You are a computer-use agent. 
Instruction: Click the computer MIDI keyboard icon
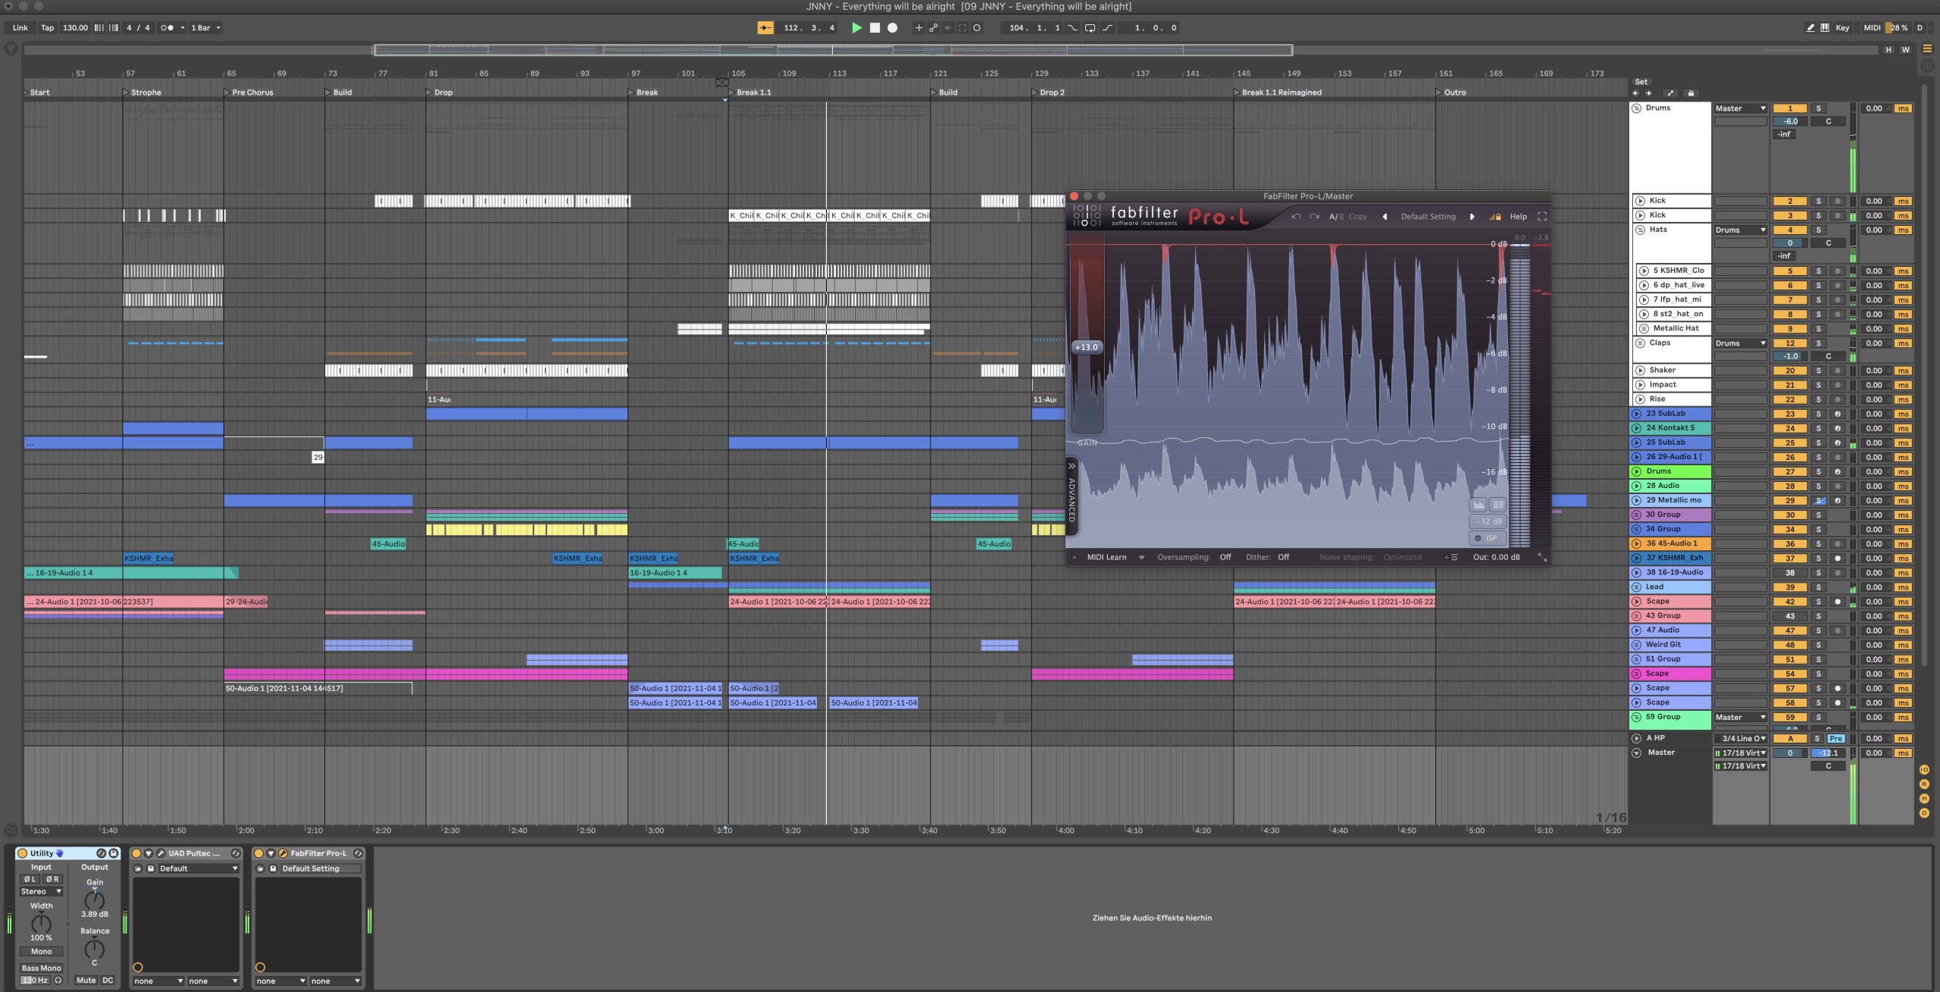[x=1825, y=27]
